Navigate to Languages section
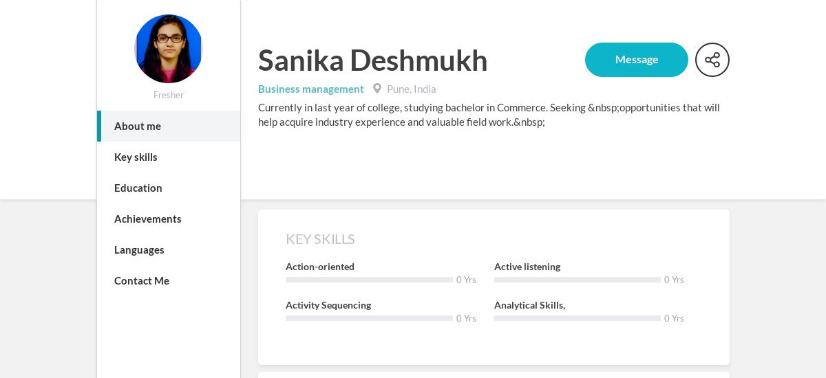This screenshot has width=826, height=378. click(169, 249)
